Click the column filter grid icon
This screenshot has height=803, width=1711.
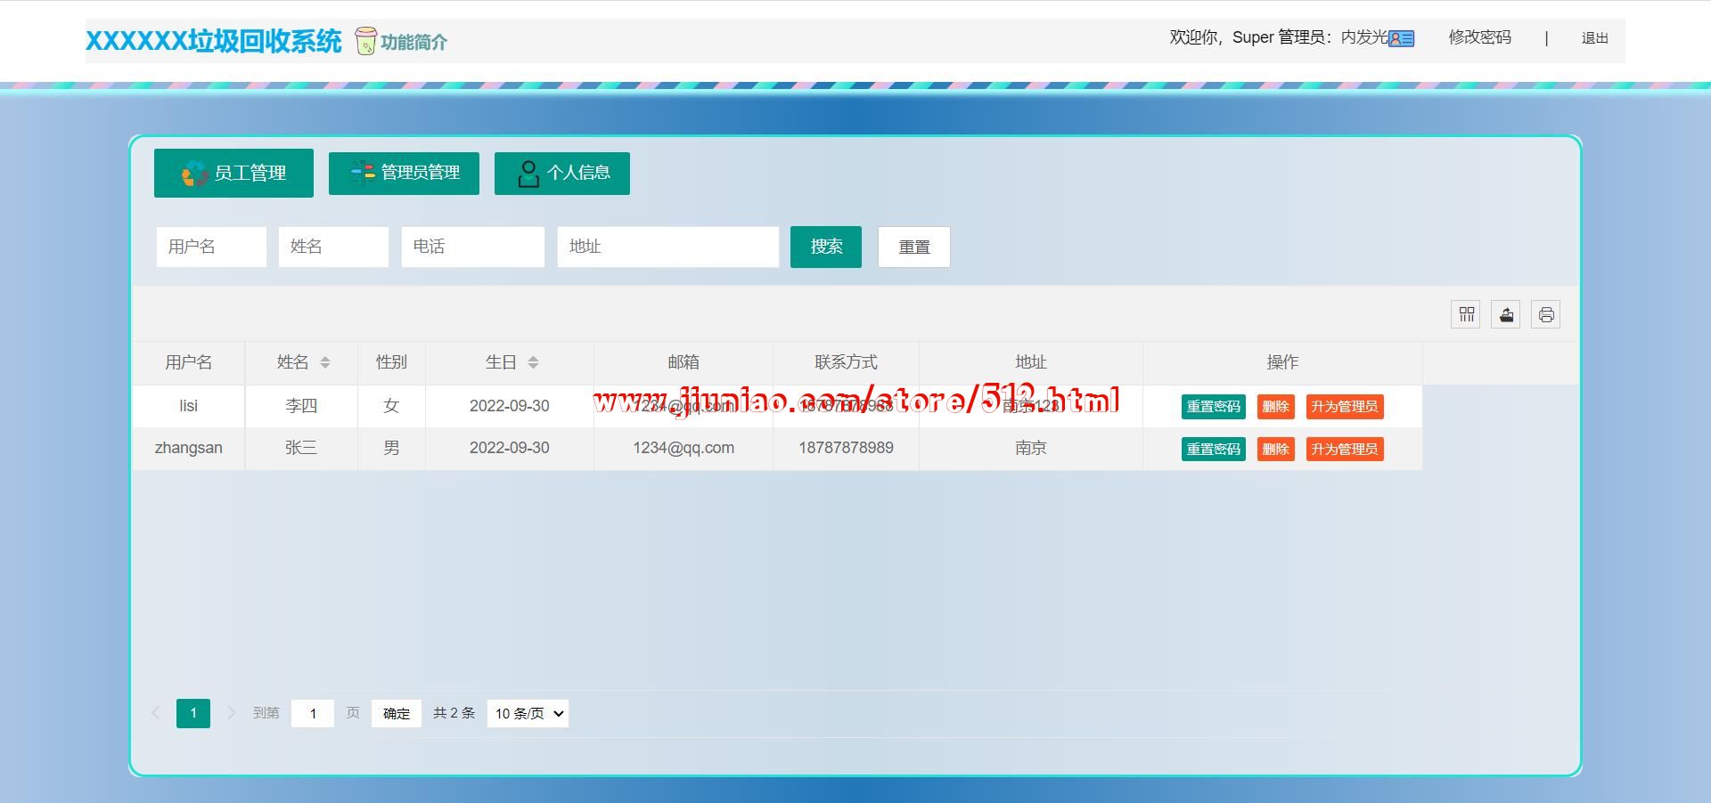point(1466,314)
